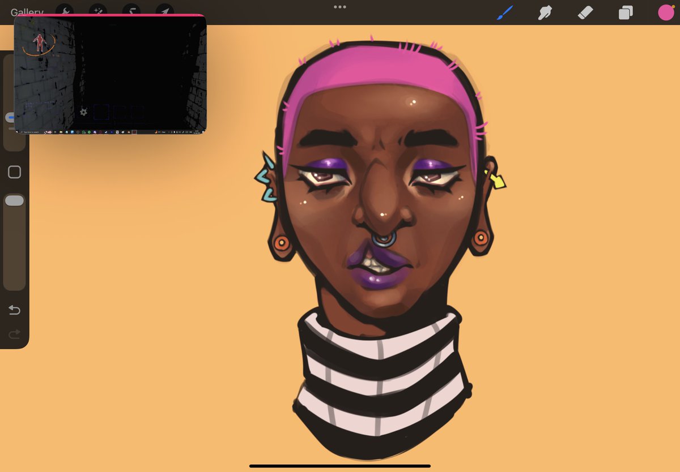Select the Eraser tool
The image size is (680, 472).
[x=585, y=12]
